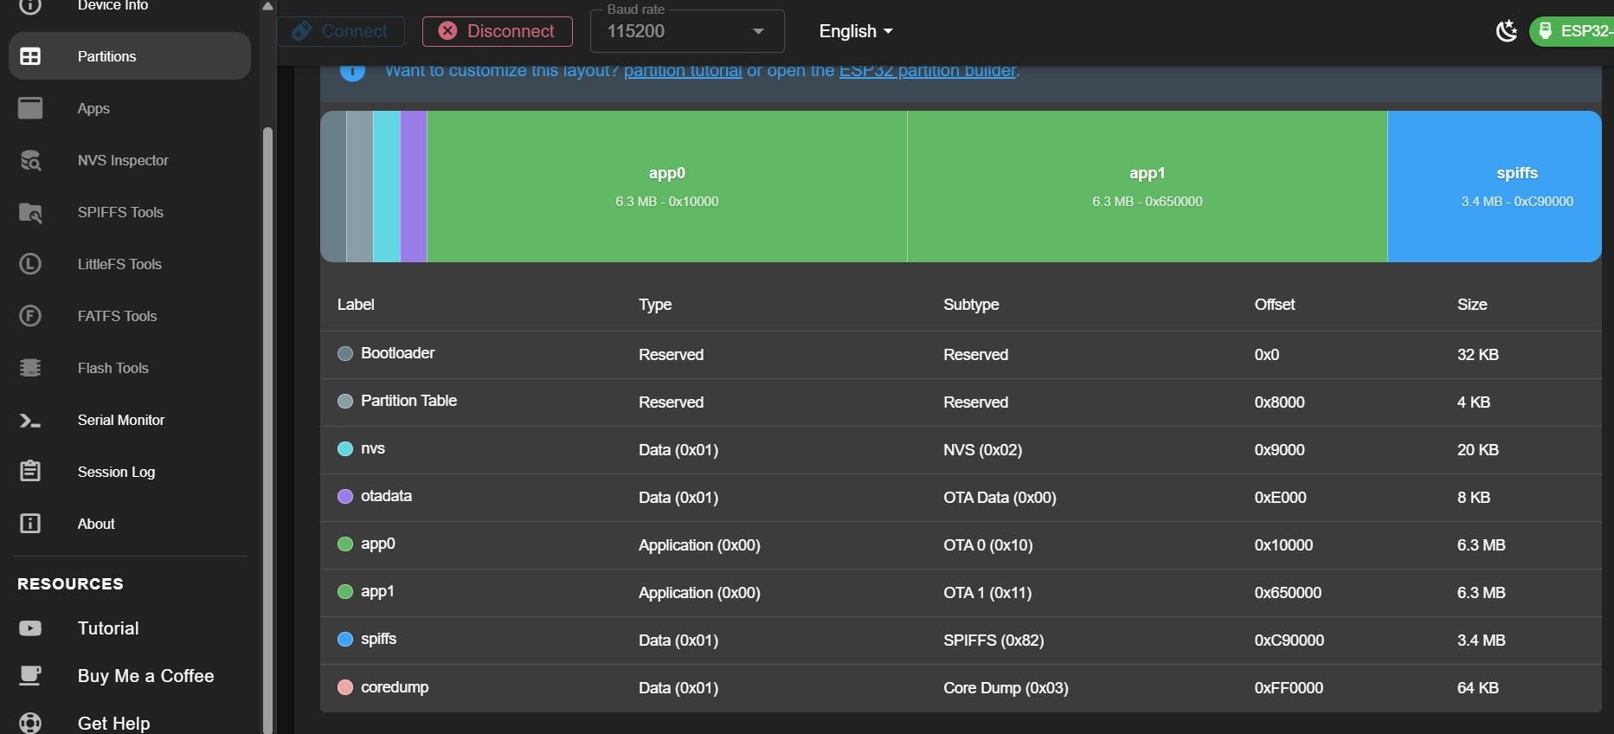Click the coredump label in table
The width and height of the screenshot is (1614, 734).
pos(395,687)
